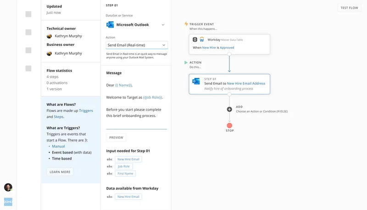Click the '1 version' flow statistic
The height and width of the screenshot is (210, 367).
pos(54,89)
